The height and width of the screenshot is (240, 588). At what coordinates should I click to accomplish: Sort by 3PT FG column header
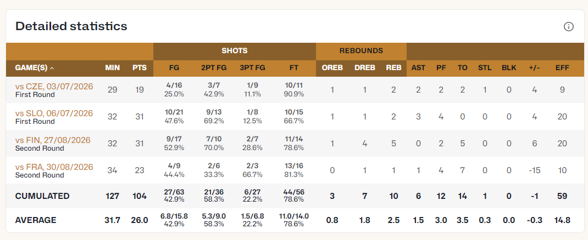[x=252, y=68]
